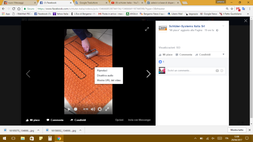Open menu for 18195070_134666 download

coord(38,130)
